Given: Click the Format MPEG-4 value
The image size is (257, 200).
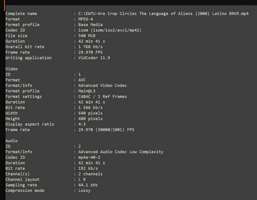Looking at the screenshot, I should pos(86,19).
